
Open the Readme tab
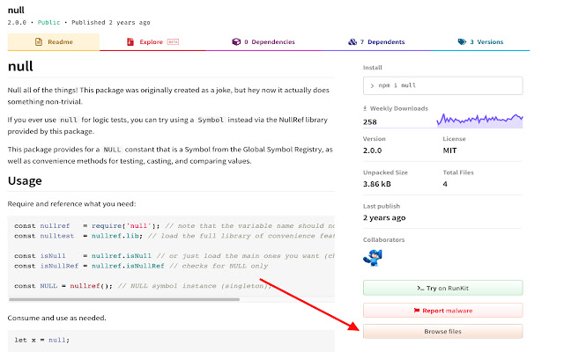click(53, 42)
